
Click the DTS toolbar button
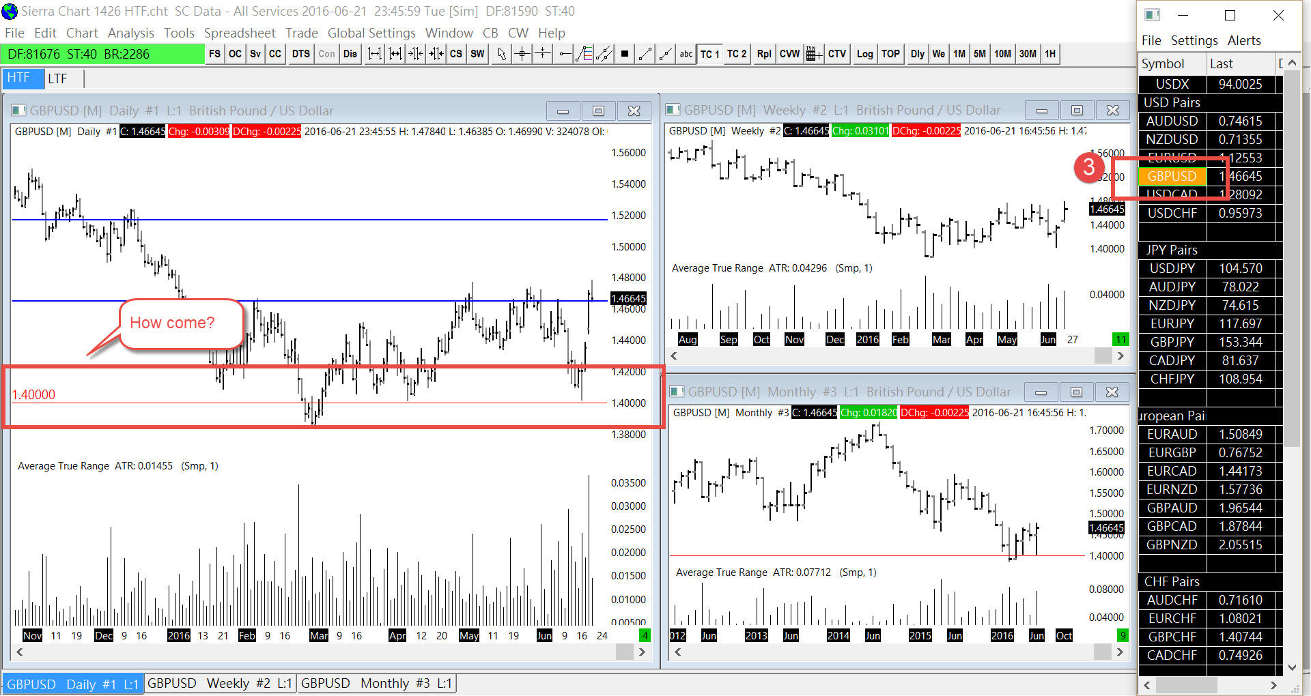click(301, 54)
